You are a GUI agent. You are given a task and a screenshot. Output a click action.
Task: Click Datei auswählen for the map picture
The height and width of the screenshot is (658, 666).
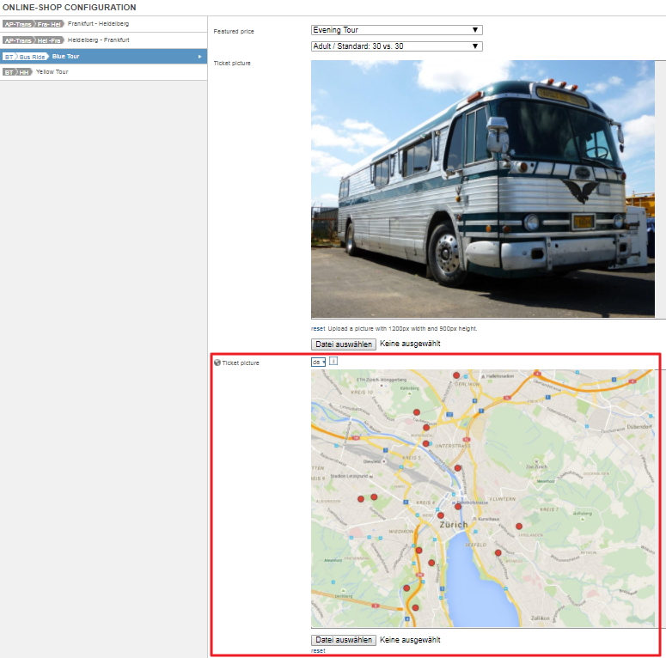pos(344,640)
